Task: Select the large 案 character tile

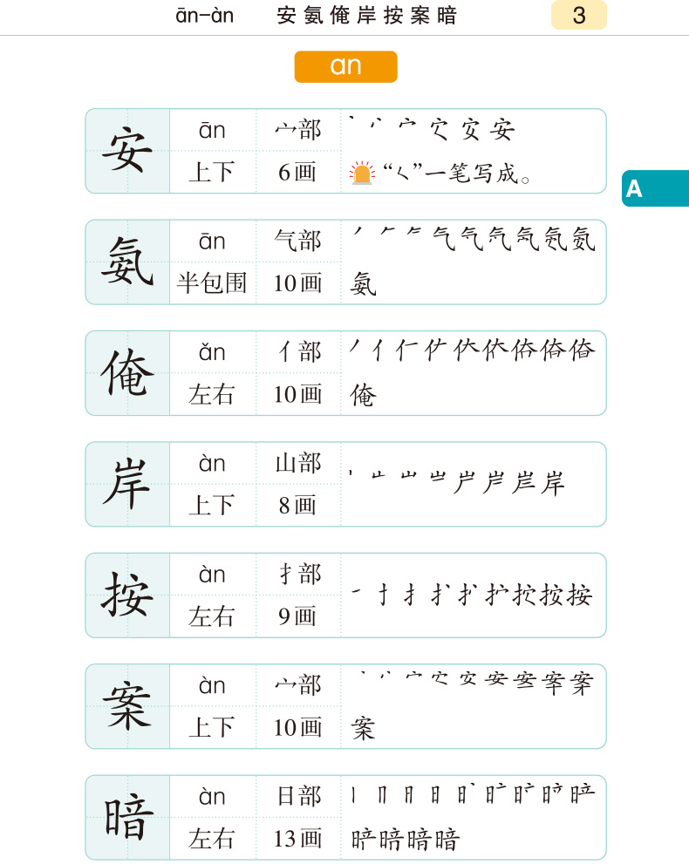Action: [127, 706]
